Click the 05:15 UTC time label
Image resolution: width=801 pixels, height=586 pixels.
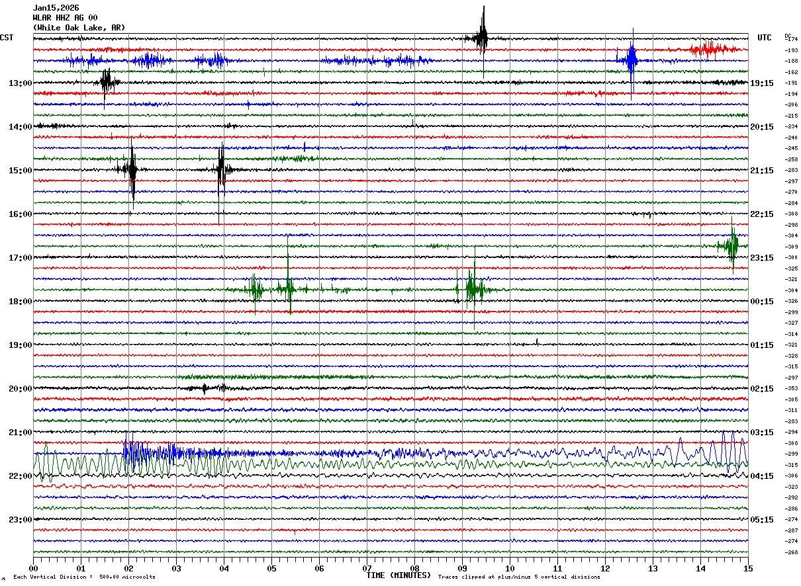762,520
